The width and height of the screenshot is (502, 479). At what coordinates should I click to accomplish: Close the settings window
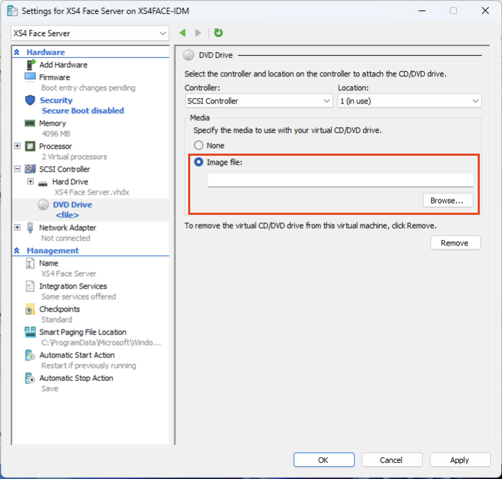(x=485, y=10)
